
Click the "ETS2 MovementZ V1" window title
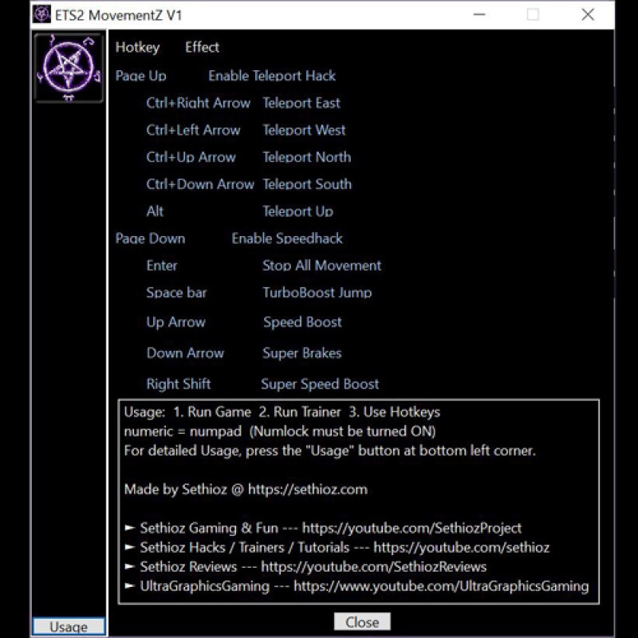click(118, 15)
